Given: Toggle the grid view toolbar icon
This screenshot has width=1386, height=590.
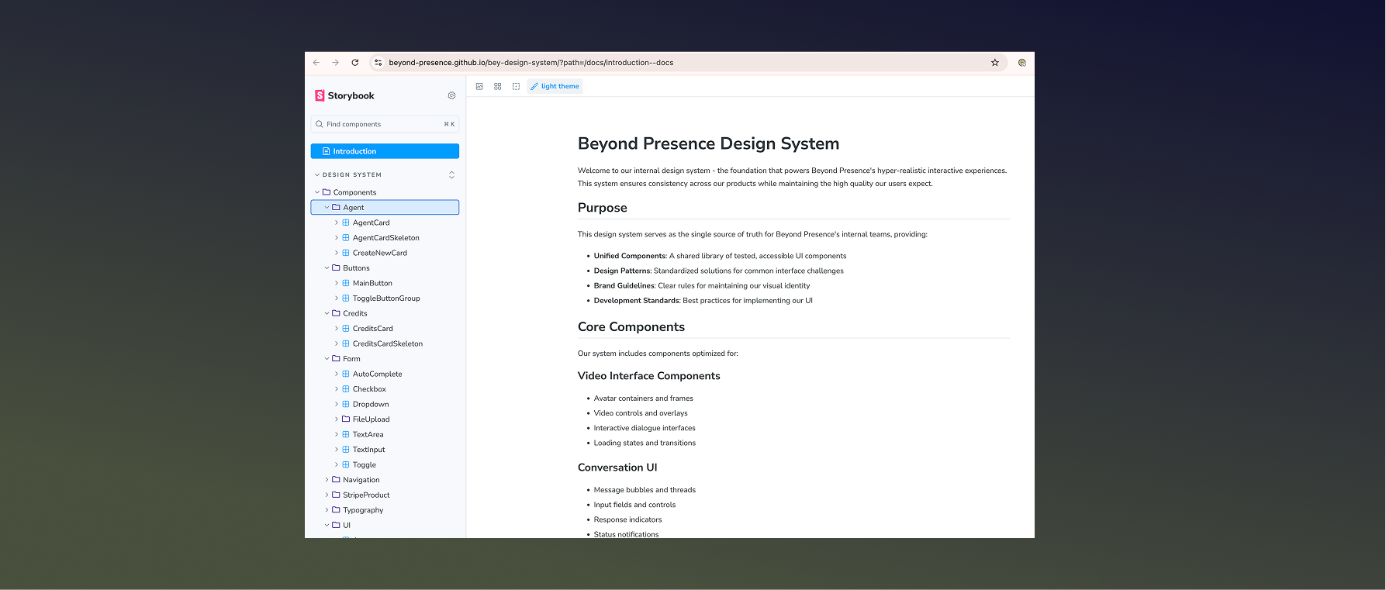Looking at the screenshot, I should tap(498, 86).
